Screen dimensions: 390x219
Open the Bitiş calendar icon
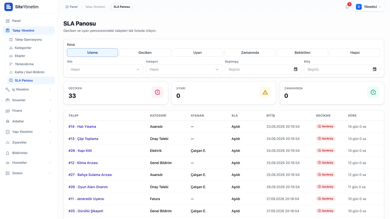(374, 69)
